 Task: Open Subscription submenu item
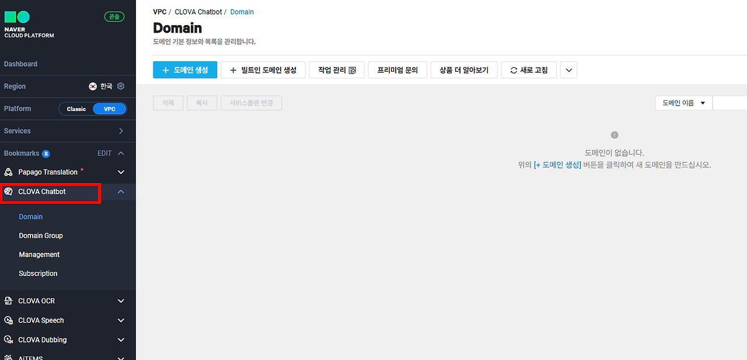[38, 274]
